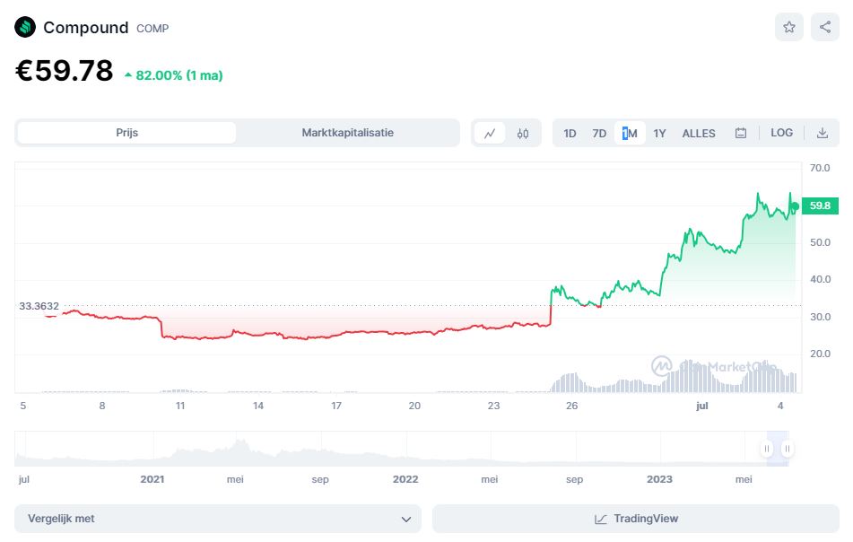Open the calendar date range picker

pyautogui.click(x=740, y=134)
